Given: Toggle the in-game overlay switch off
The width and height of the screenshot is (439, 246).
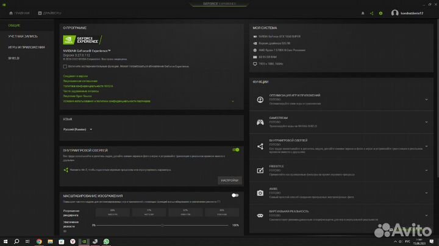Looking at the screenshot, I should 236,150.
